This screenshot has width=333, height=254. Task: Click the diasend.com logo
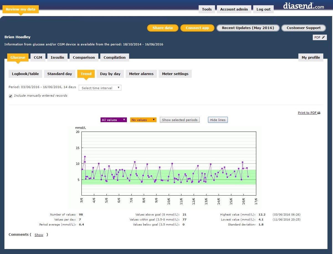pyautogui.click(x=303, y=6)
